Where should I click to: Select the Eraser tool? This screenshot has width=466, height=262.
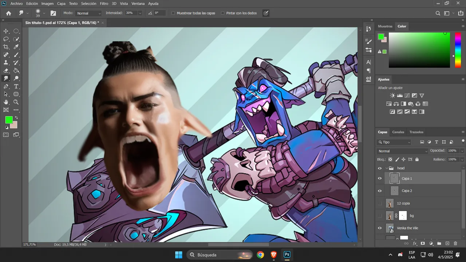(6, 71)
